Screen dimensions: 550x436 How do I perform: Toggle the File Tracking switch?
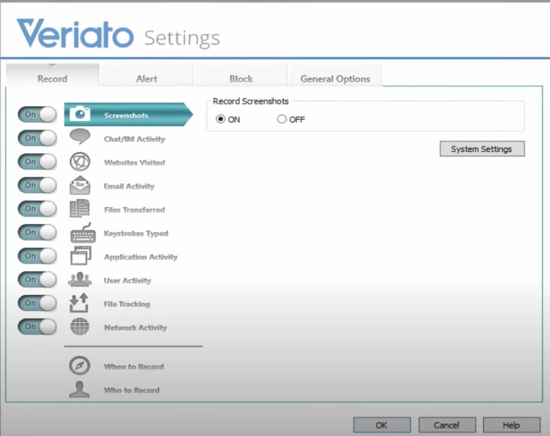pyautogui.click(x=37, y=303)
